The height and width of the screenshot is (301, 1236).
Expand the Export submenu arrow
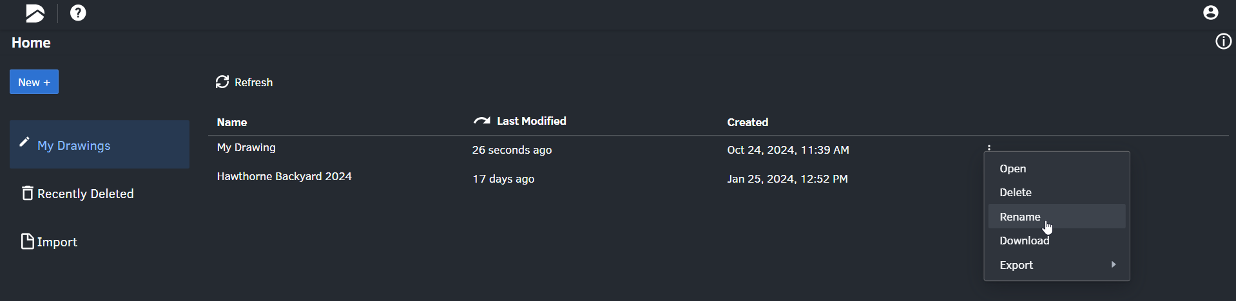click(1113, 264)
